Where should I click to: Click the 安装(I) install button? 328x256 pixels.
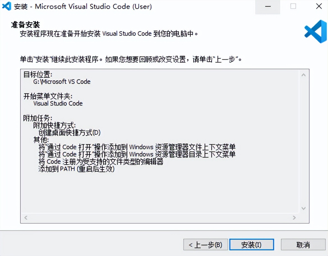pyautogui.click(x=252, y=245)
